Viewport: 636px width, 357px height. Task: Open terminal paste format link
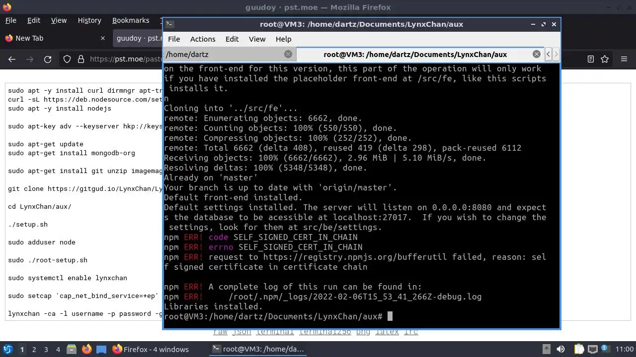click(x=275, y=332)
